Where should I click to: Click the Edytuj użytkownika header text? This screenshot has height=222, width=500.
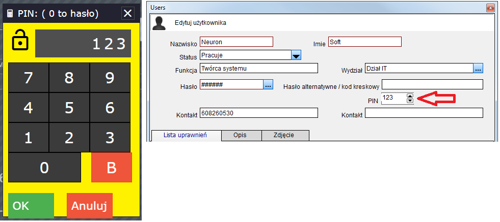pos(201,23)
